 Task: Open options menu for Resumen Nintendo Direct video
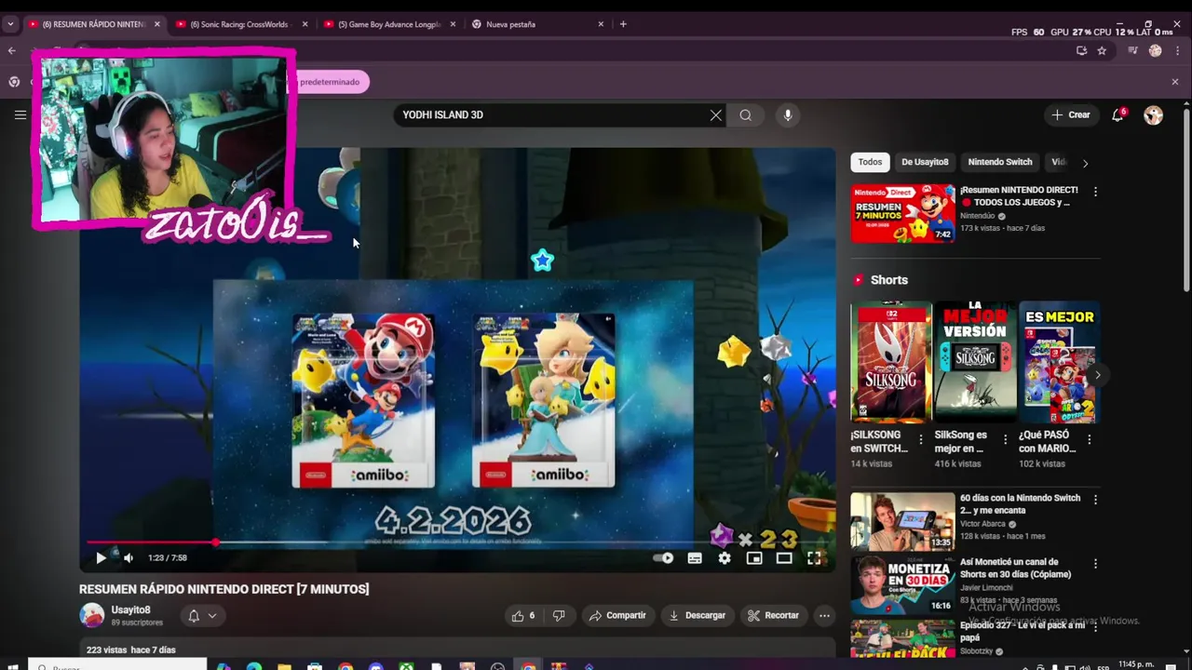click(x=1095, y=192)
